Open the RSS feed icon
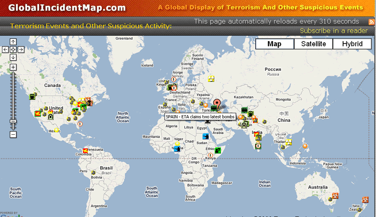 click(x=371, y=22)
